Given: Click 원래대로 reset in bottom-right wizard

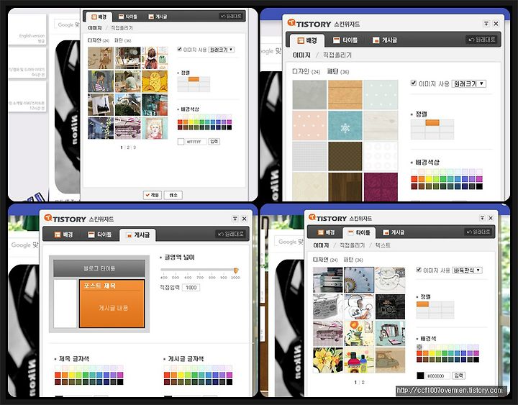Looking at the screenshot, I should [478, 232].
